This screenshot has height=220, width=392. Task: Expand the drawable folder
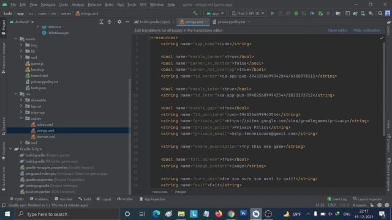pyautogui.click(x=21, y=100)
